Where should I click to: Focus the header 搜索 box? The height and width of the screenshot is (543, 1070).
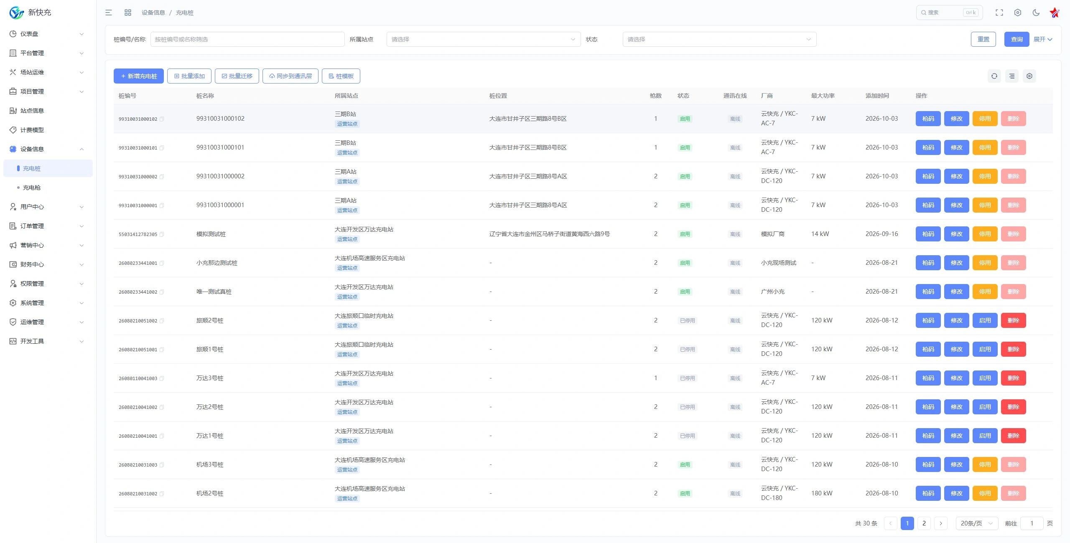pos(949,13)
